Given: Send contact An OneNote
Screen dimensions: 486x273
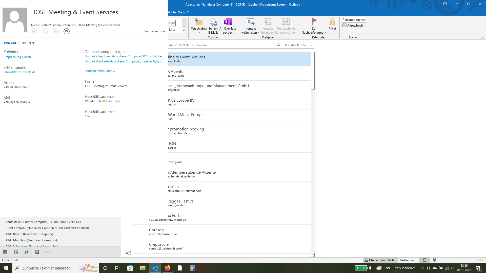Looking at the screenshot, I should [x=228, y=26].
